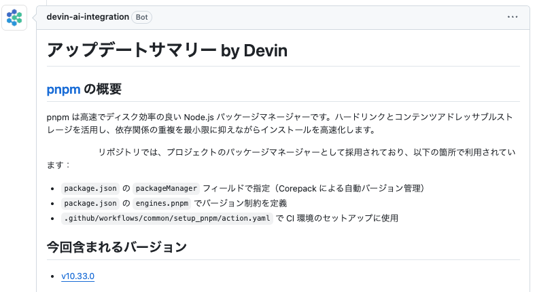Click text フィールドで指定（Corepack による自動バージョン管理）
Viewport: 537px width, 292px height.
tap(314, 188)
